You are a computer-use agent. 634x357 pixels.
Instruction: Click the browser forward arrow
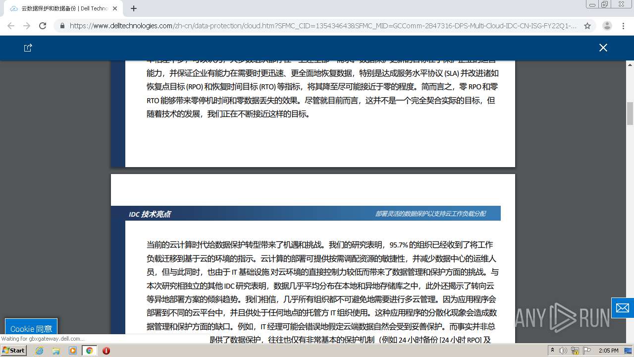27,26
